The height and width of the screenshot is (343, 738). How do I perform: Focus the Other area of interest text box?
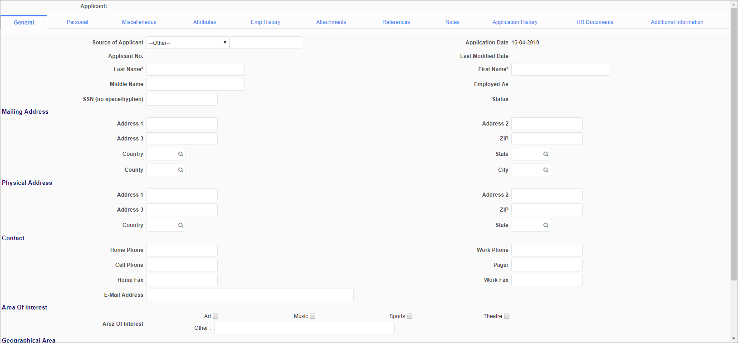point(304,328)
